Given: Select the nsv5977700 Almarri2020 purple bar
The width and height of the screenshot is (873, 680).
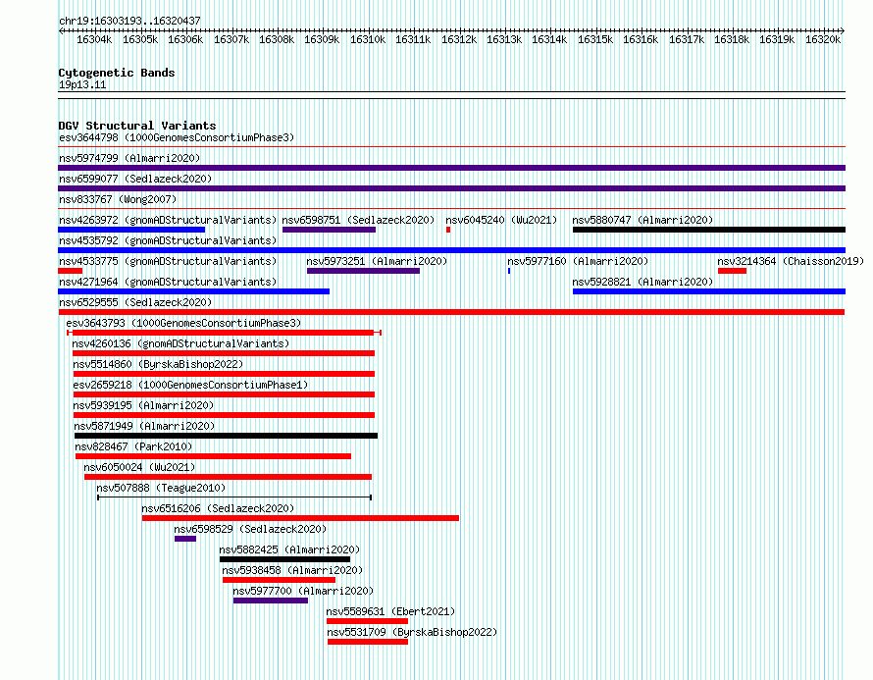Looking at the screenshot, I should (271, 601).
